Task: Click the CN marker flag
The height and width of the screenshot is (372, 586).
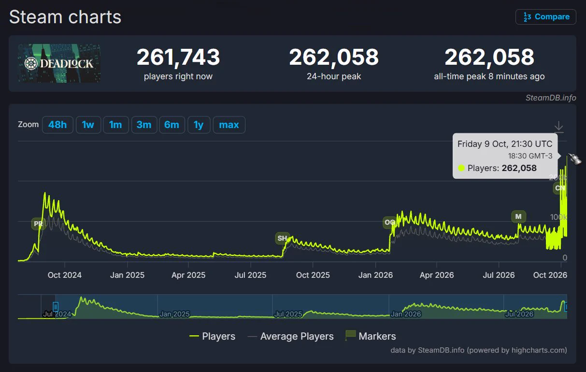Action: click(560, 187)
